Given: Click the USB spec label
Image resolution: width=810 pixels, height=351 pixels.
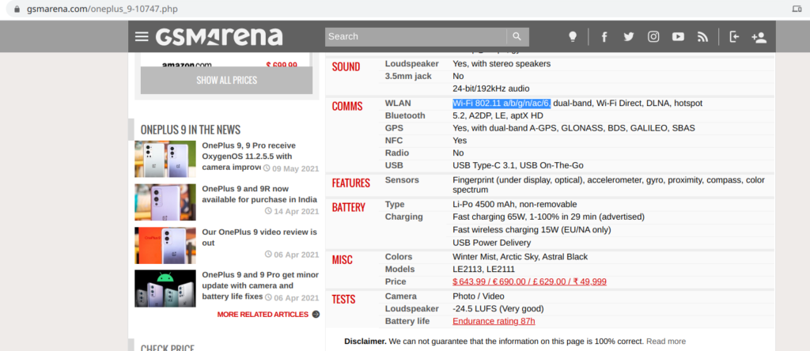Looking at the screenshot, I should [x=394, y=165].
